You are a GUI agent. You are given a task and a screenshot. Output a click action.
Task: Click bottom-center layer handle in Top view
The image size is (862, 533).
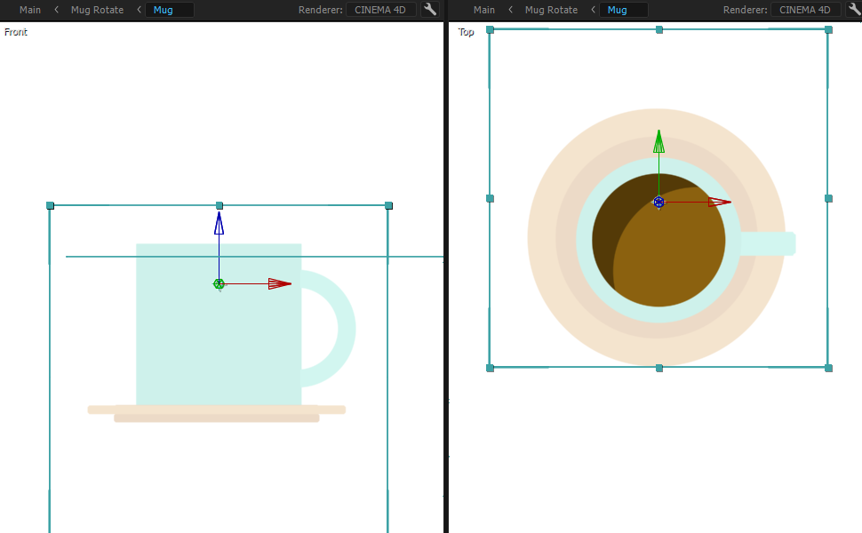(x=659, y=368)
